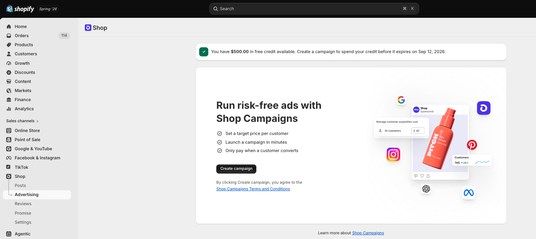Click the Growth target icon
Viewport: 536px width, 239px height.
(x=9, y=63)
